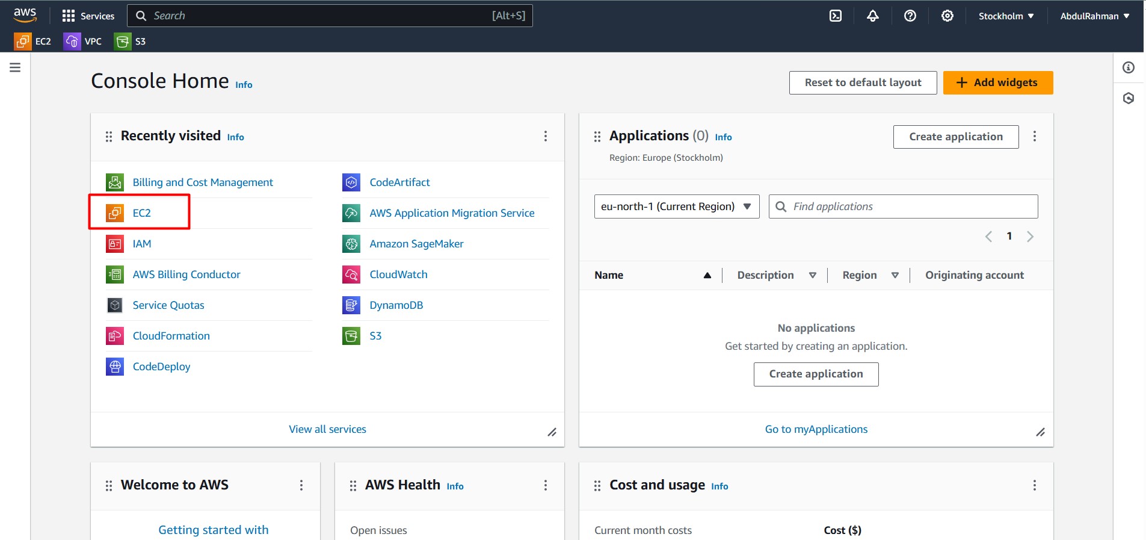Open the AWS Health widget options menu
The height and width of the screenshot is (540, 1146).
546,485
